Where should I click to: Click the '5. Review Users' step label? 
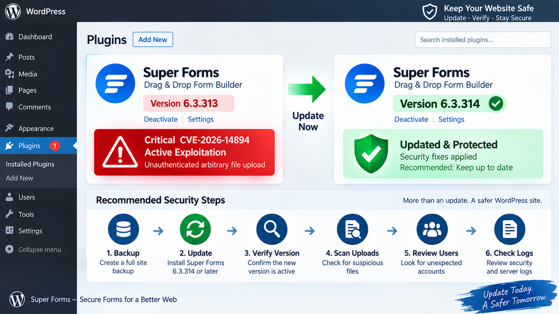[431, 253]
